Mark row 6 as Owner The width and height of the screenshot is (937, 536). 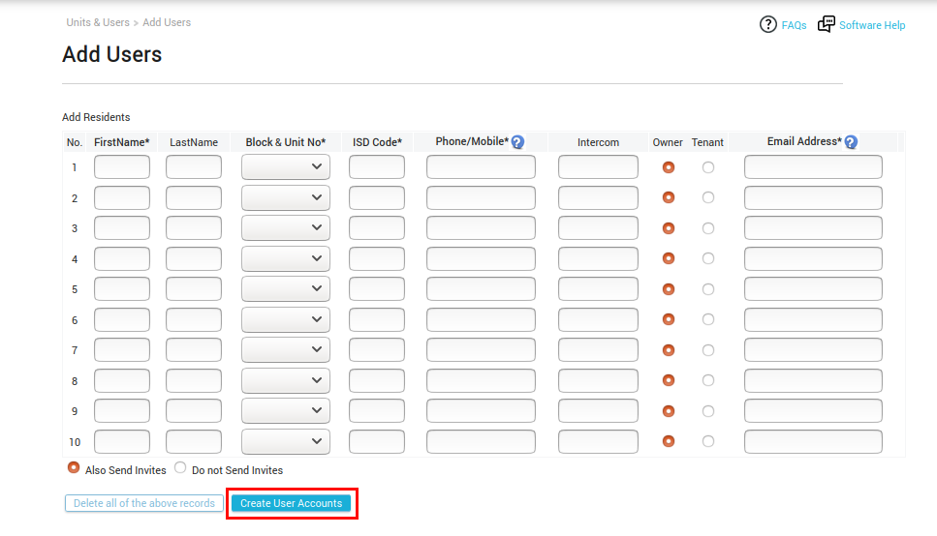(669, 319)
